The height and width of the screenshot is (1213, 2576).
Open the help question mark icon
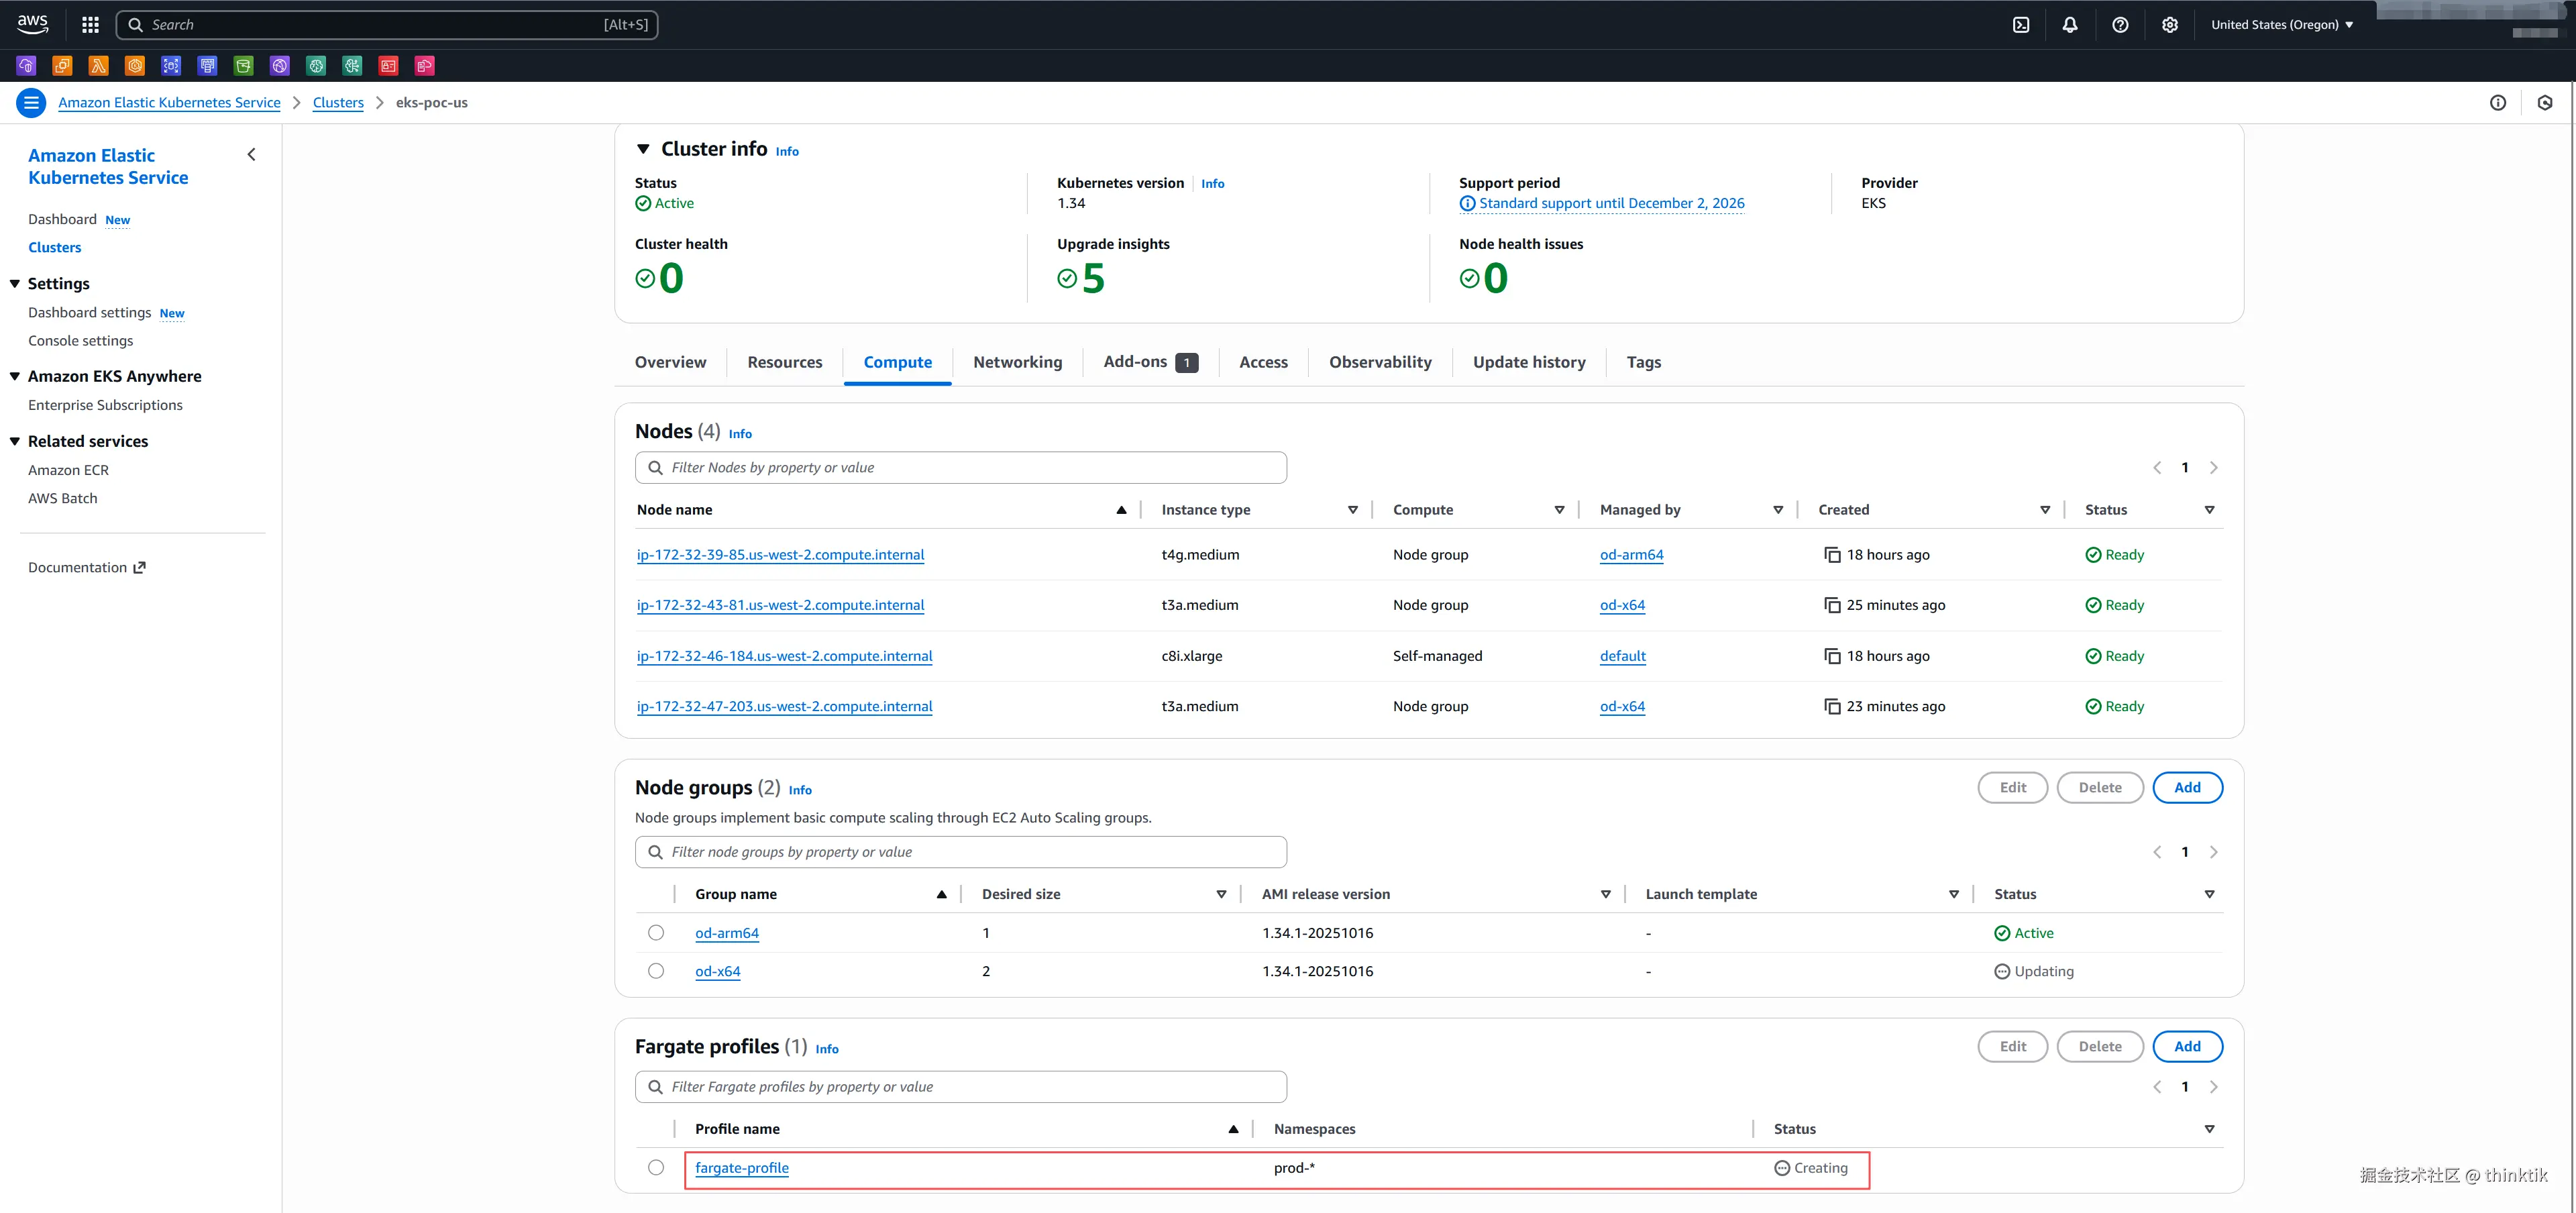(2119, 25)
